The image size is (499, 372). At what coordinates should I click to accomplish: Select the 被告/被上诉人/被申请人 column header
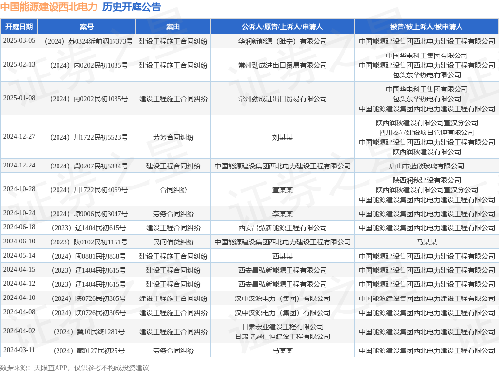[x=426, y=27]
